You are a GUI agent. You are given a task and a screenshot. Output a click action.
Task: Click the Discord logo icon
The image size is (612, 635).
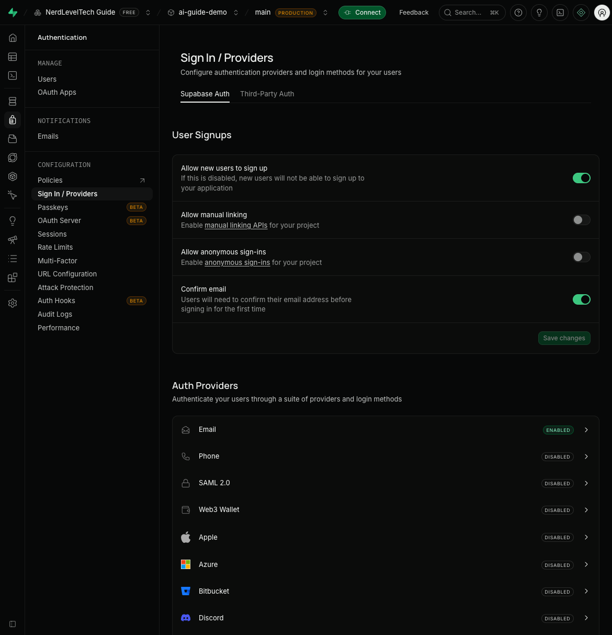tap(186, 618)
